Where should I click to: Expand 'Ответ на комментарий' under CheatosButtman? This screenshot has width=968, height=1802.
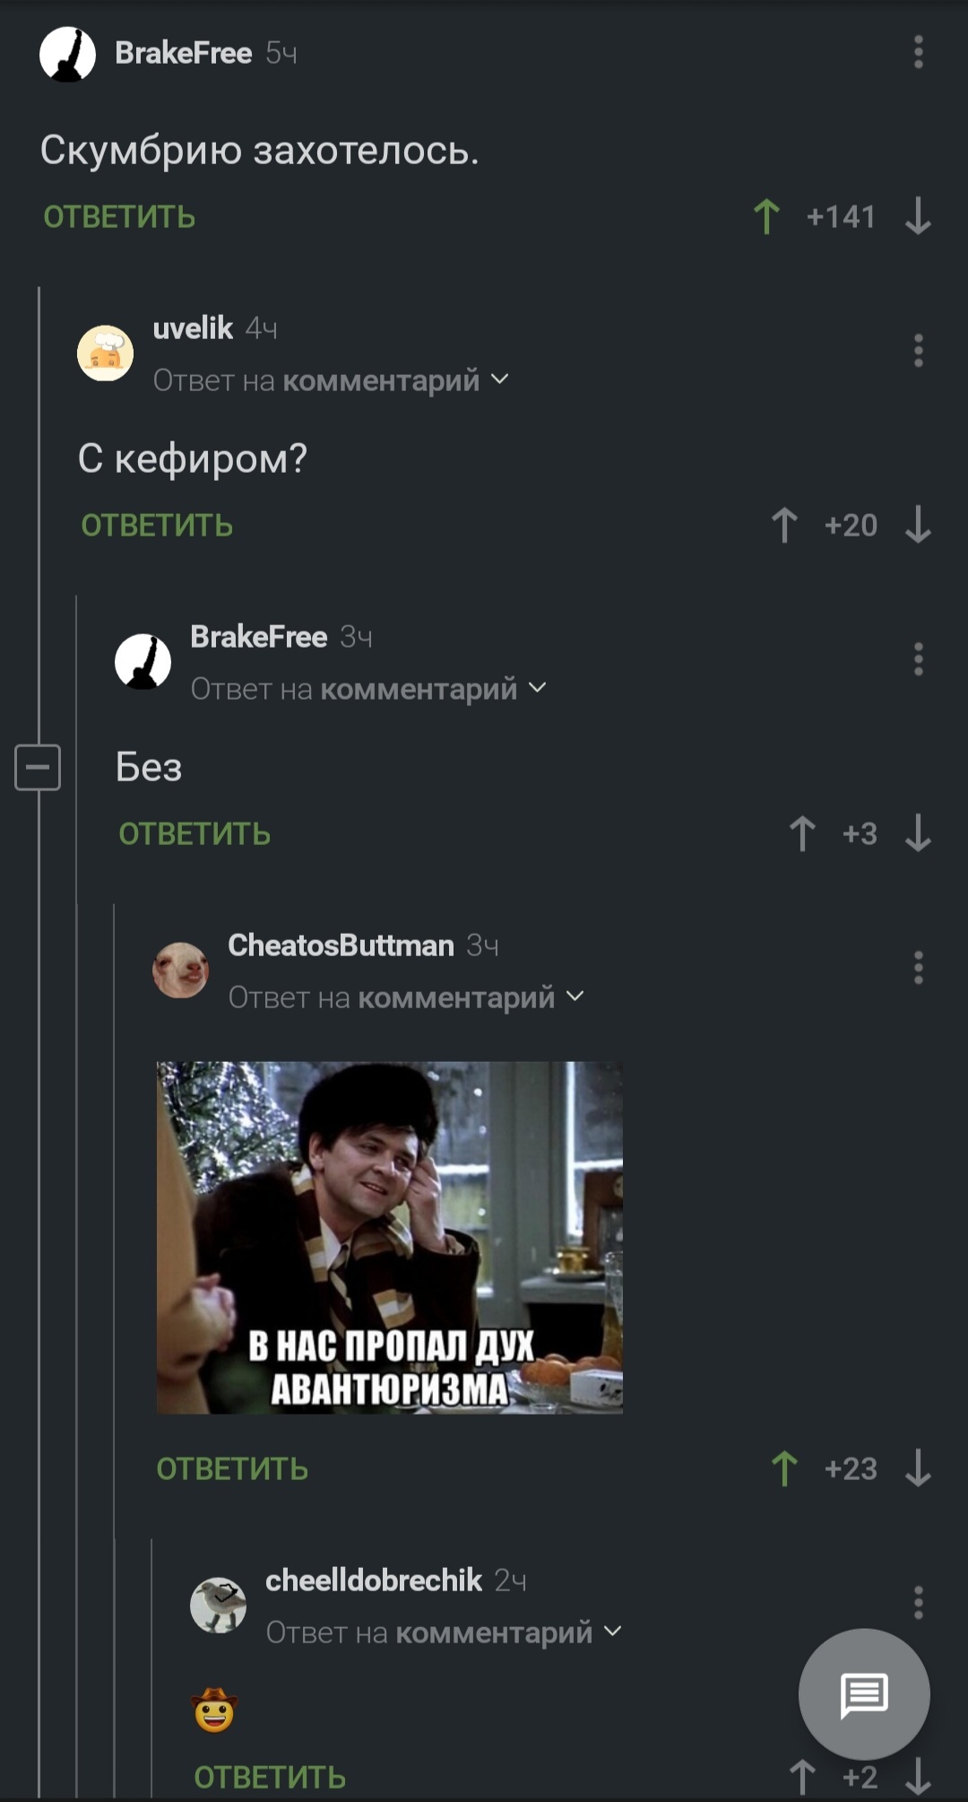tap(406, 997)
